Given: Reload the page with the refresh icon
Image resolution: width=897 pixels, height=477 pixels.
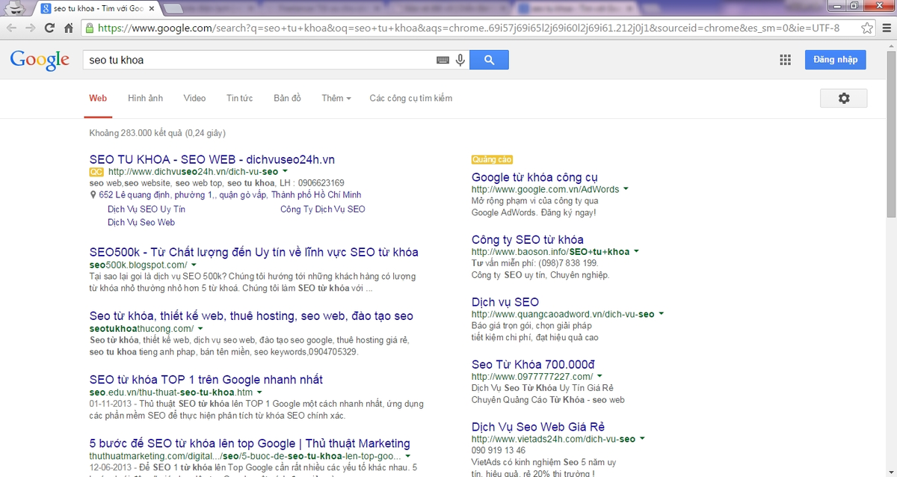Looking at the screenshot, I should point(49,28).
